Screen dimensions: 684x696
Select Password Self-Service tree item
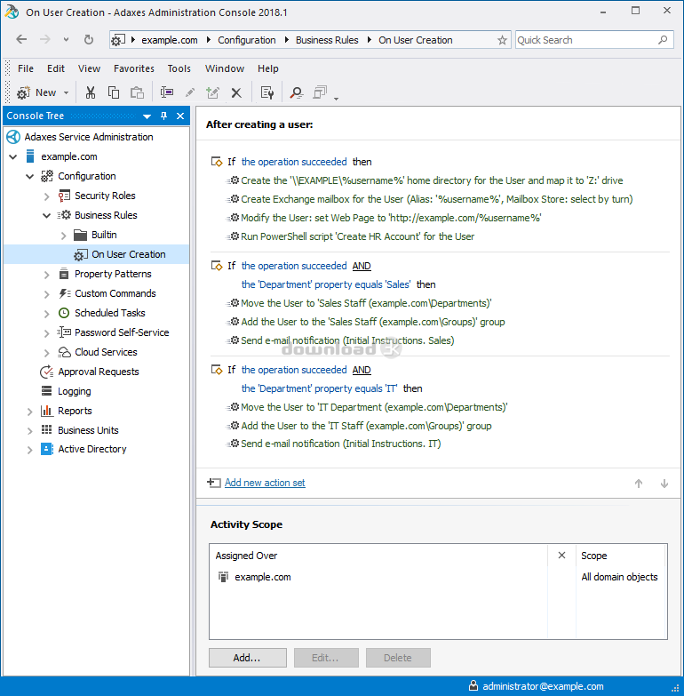coord(122,332)
